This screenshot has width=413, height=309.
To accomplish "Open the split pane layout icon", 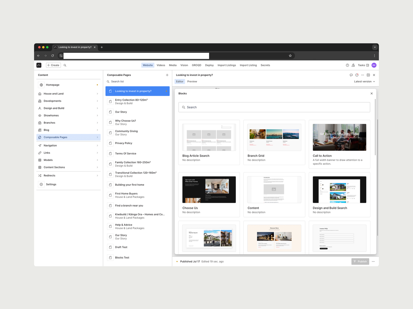I will click(368, 75).
